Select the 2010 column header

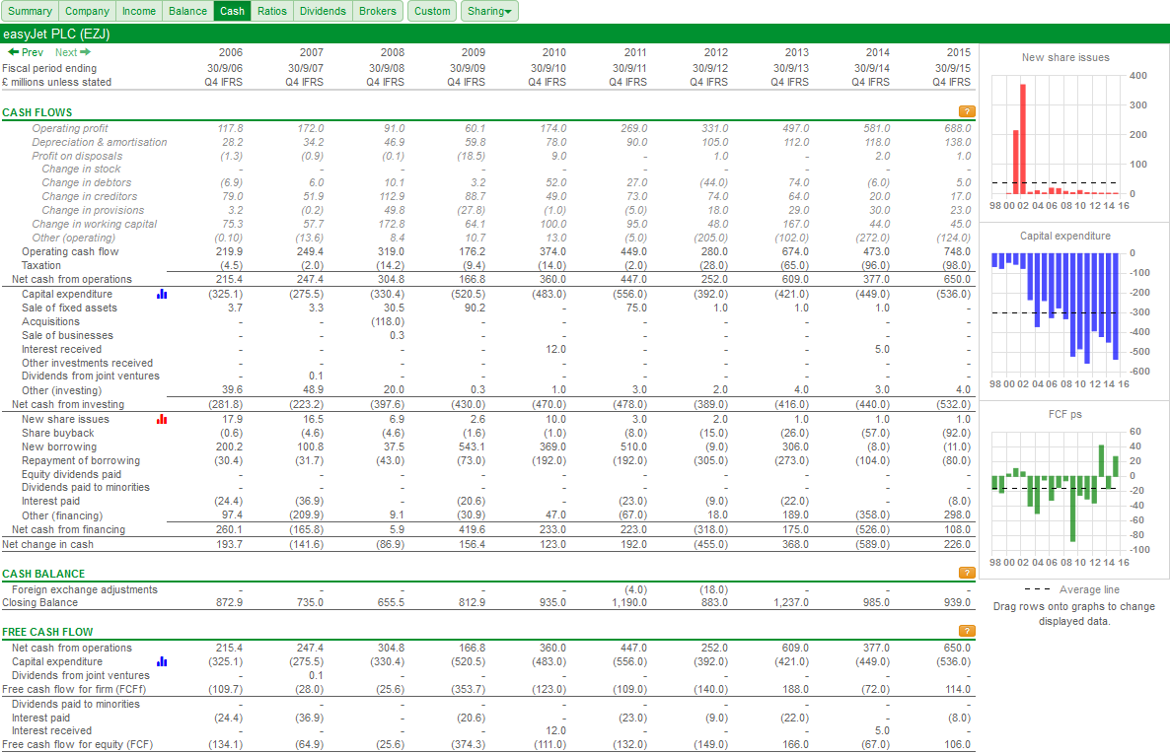pos(553,52)
